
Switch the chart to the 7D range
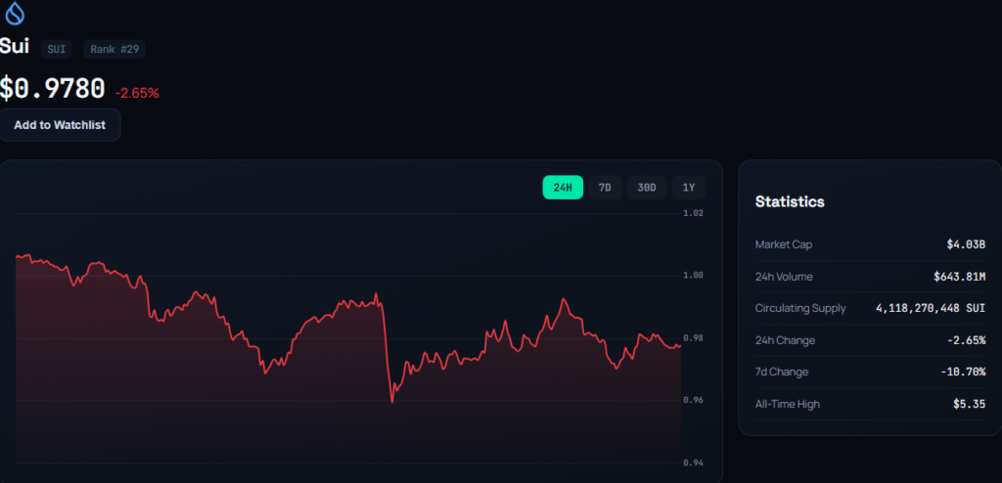[x=605, y=187]
